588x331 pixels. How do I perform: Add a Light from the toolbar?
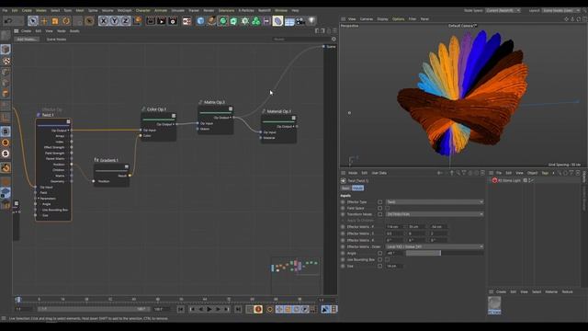coord(311,21)
